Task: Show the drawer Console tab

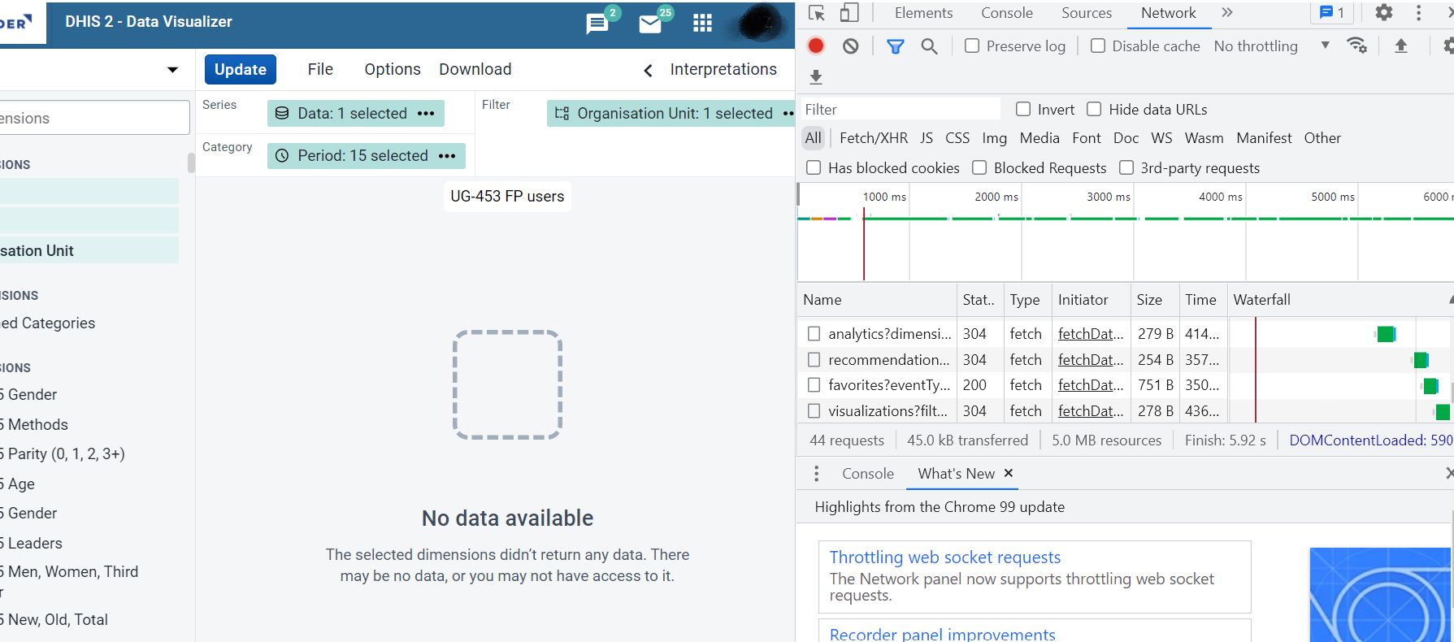Action: pos(868,474)
